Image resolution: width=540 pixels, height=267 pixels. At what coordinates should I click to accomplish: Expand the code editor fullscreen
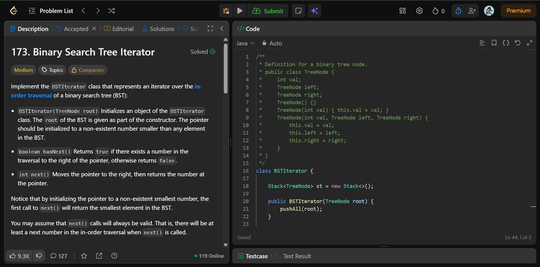coord(529,43)
